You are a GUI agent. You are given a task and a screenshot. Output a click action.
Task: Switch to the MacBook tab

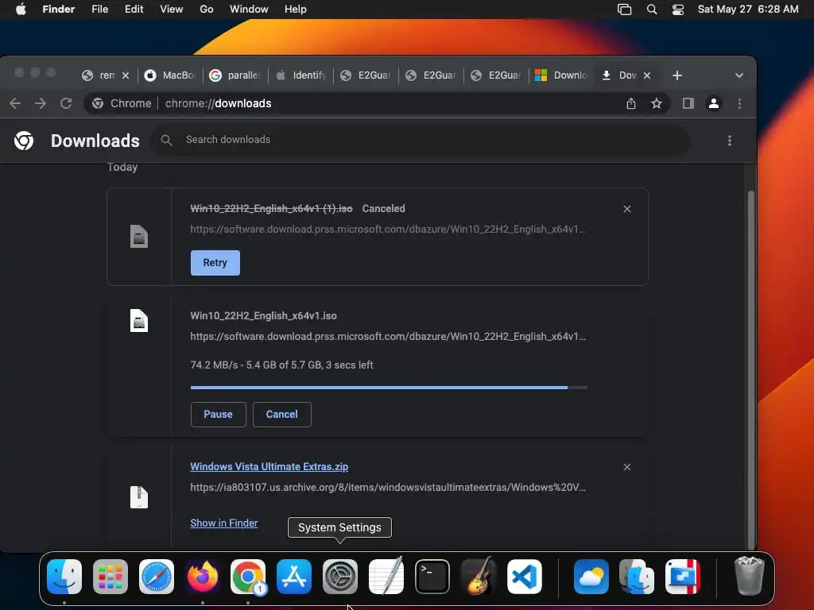[170, 75]
